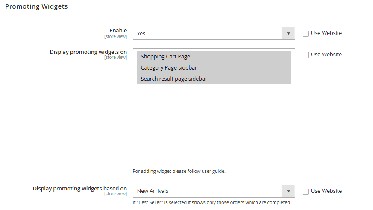Screen dimensions: 373x210
Task: Click the Best Seller hint text
Action: 212,202
